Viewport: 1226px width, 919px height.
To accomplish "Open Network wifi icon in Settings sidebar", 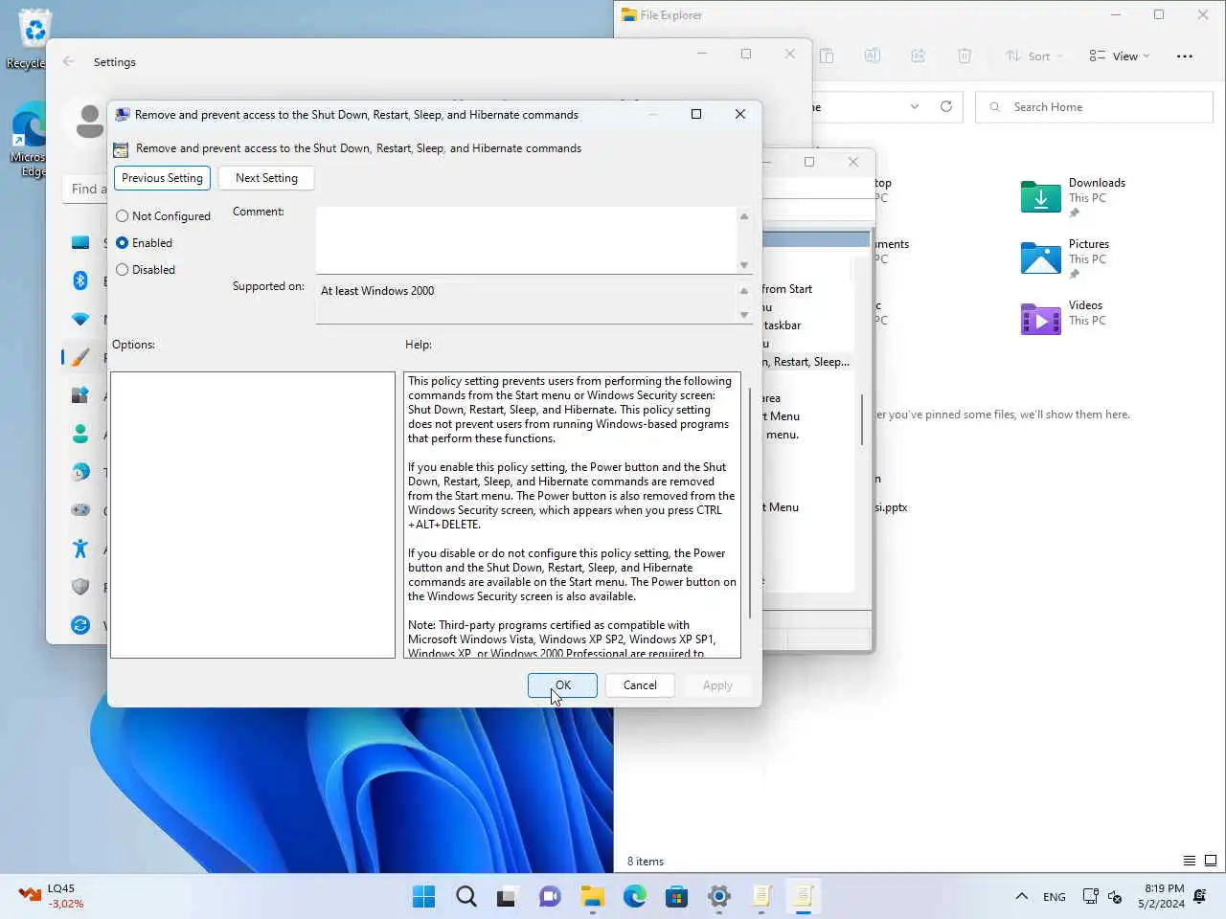I will pos(80,319).
